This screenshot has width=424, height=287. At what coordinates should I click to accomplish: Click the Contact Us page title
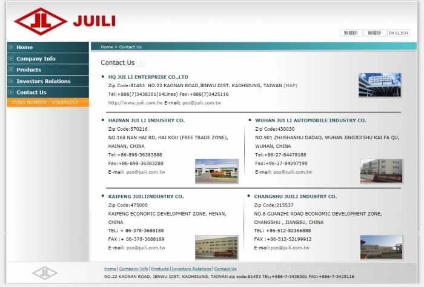pos(118,62)
